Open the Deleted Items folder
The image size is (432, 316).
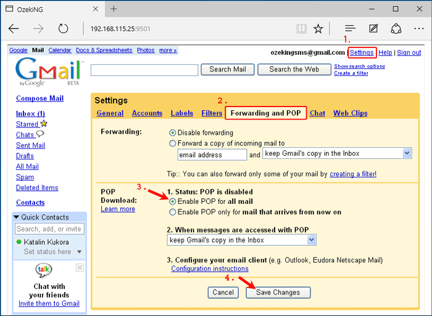pos(37,187)
